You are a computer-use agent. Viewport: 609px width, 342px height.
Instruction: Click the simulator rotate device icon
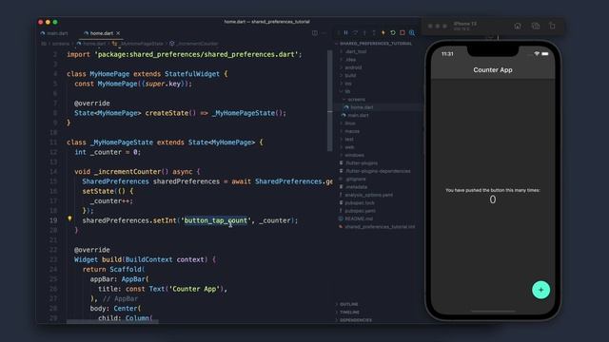pyautogui.click(x=552, y=26)
